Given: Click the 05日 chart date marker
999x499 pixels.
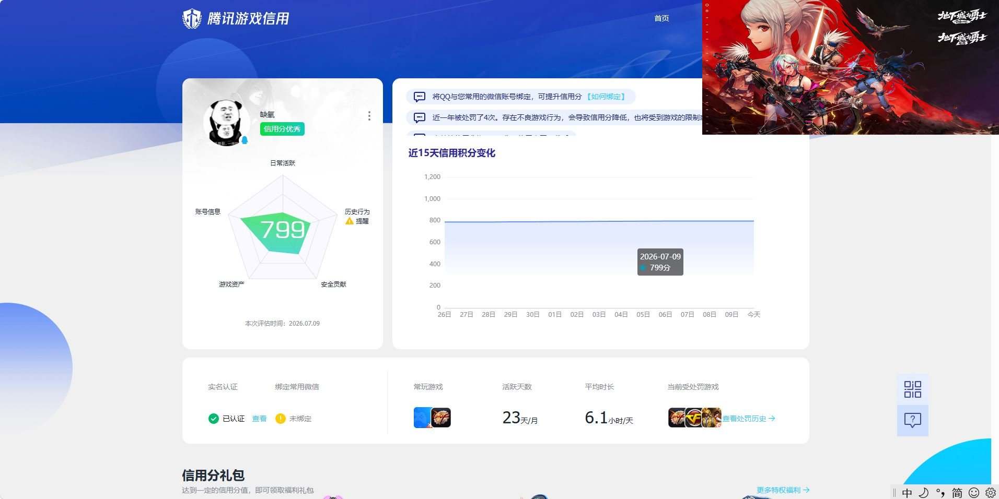Looking at the screenshot, I should tap(643, 314).
